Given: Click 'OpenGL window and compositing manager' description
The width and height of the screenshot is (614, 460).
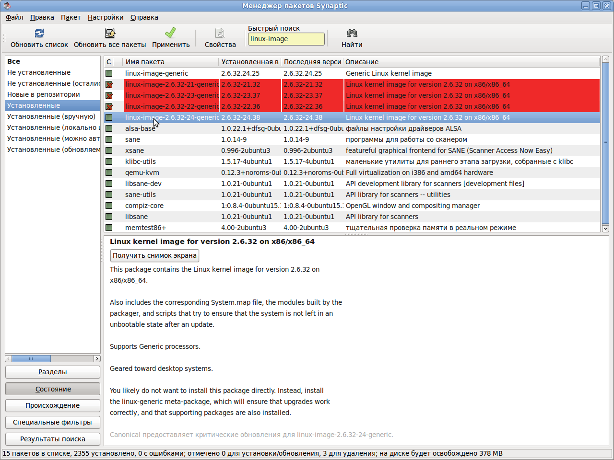Looking at the screenshot, I should click(x=413, y=206).
